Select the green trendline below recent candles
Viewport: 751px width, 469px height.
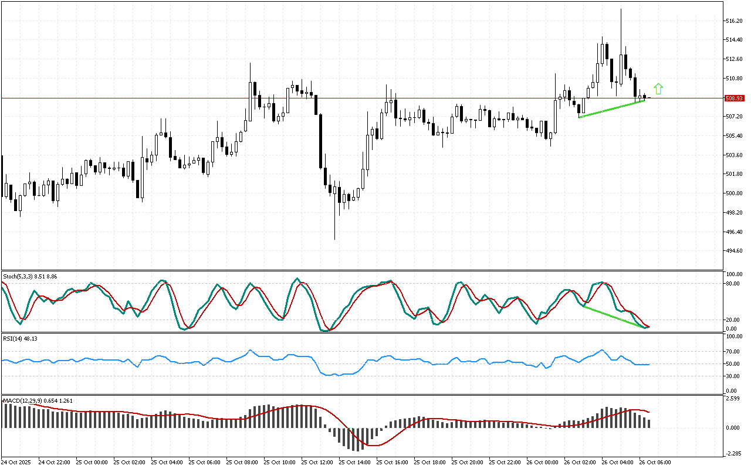coord(611,109)
